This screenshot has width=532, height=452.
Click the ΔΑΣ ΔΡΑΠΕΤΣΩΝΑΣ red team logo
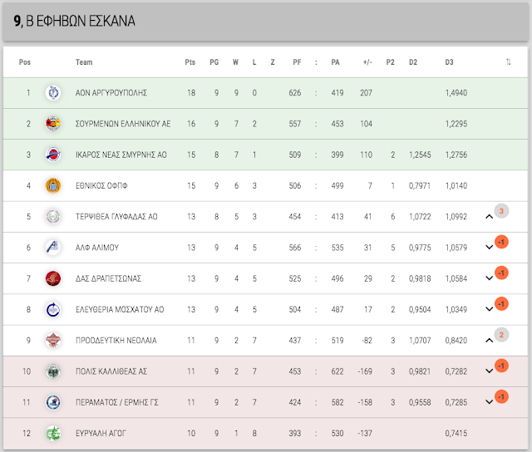(53, 278)
